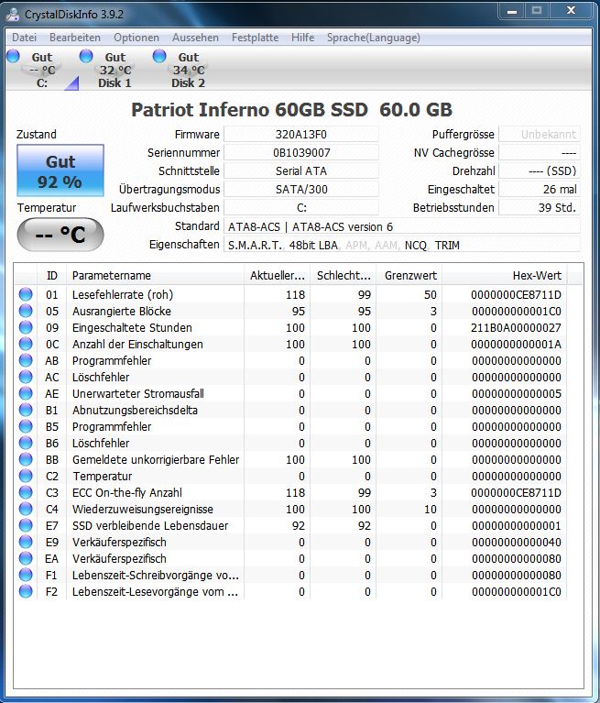
Task: Click the Drehzahl field showing (SSD)
Action: 539,170
